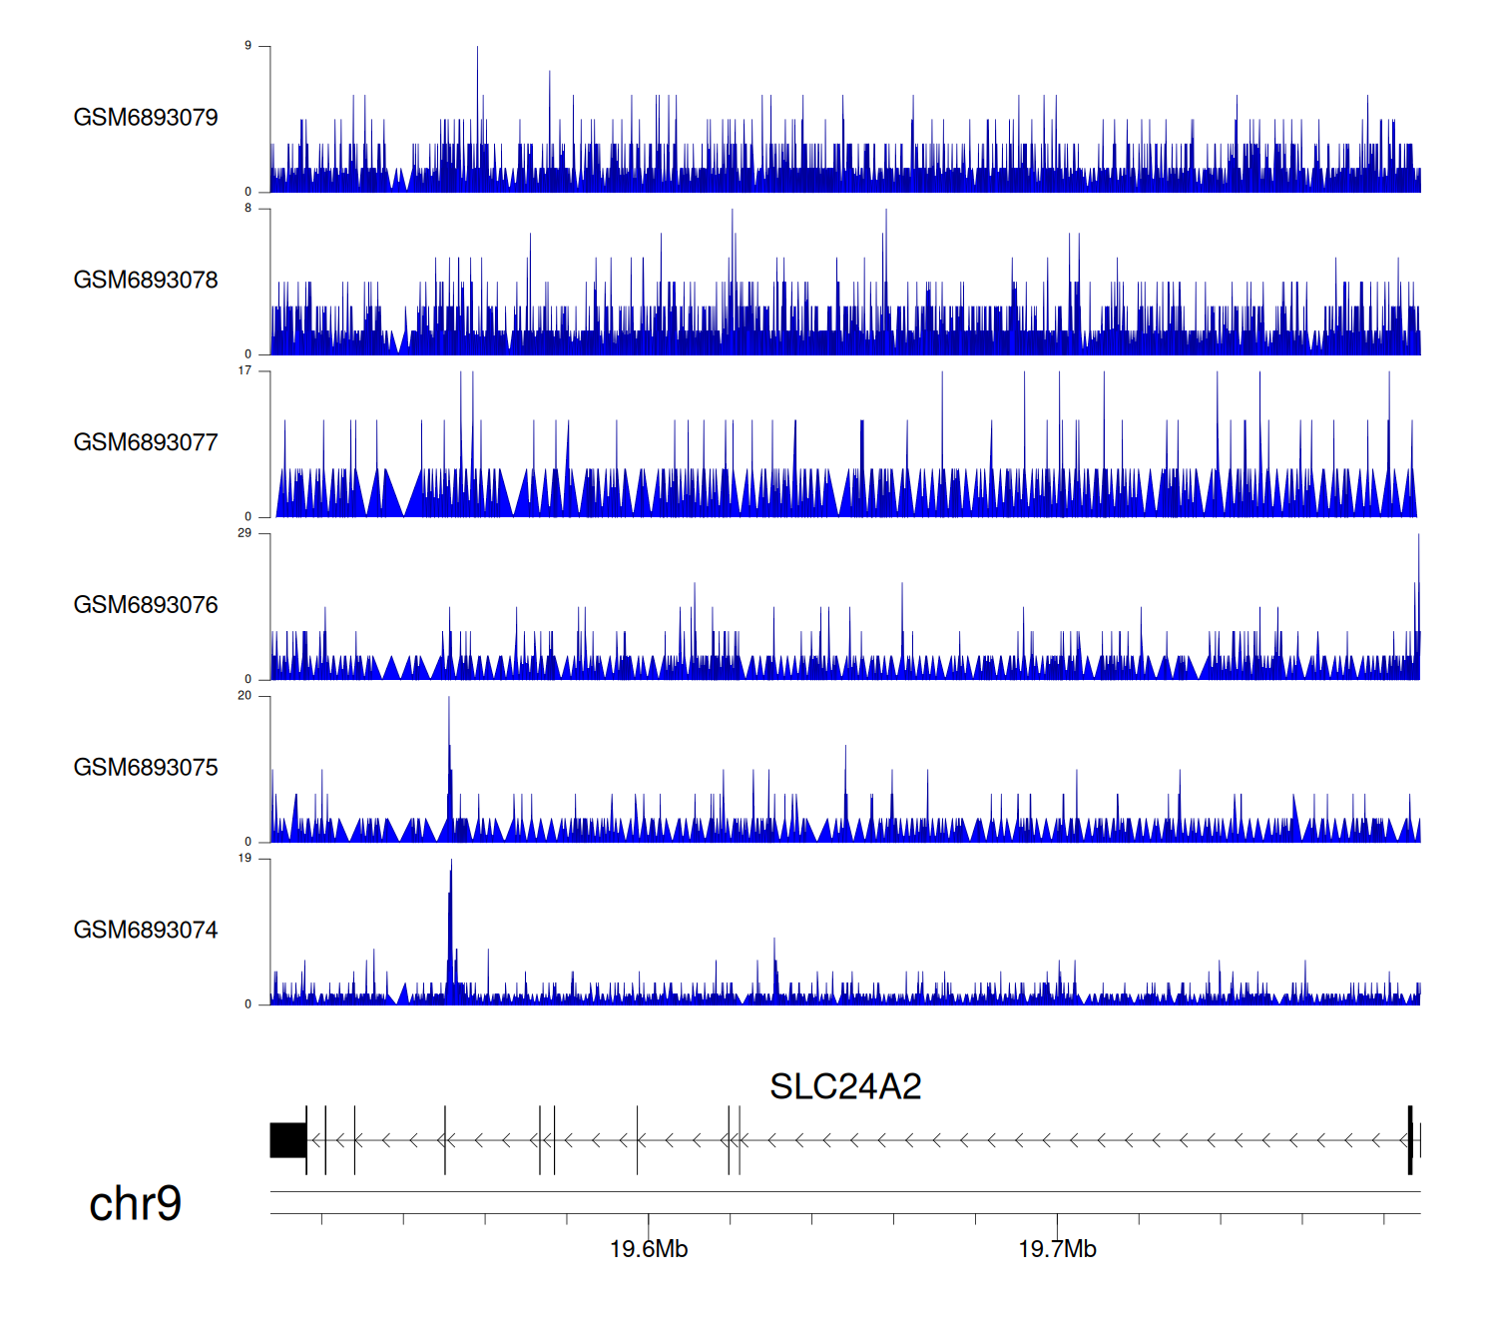1497x1318 pixels.
Task: Select the GSM6893074 track label
Action: pos(146,931)
